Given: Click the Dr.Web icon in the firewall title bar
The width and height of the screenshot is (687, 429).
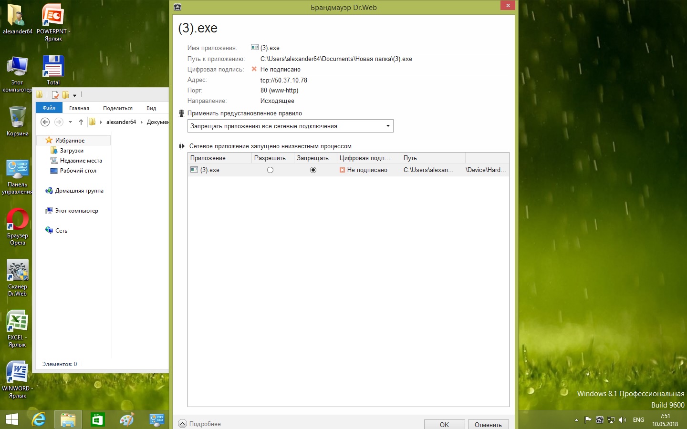Looking at the screenshot, I should coord(177,7).
